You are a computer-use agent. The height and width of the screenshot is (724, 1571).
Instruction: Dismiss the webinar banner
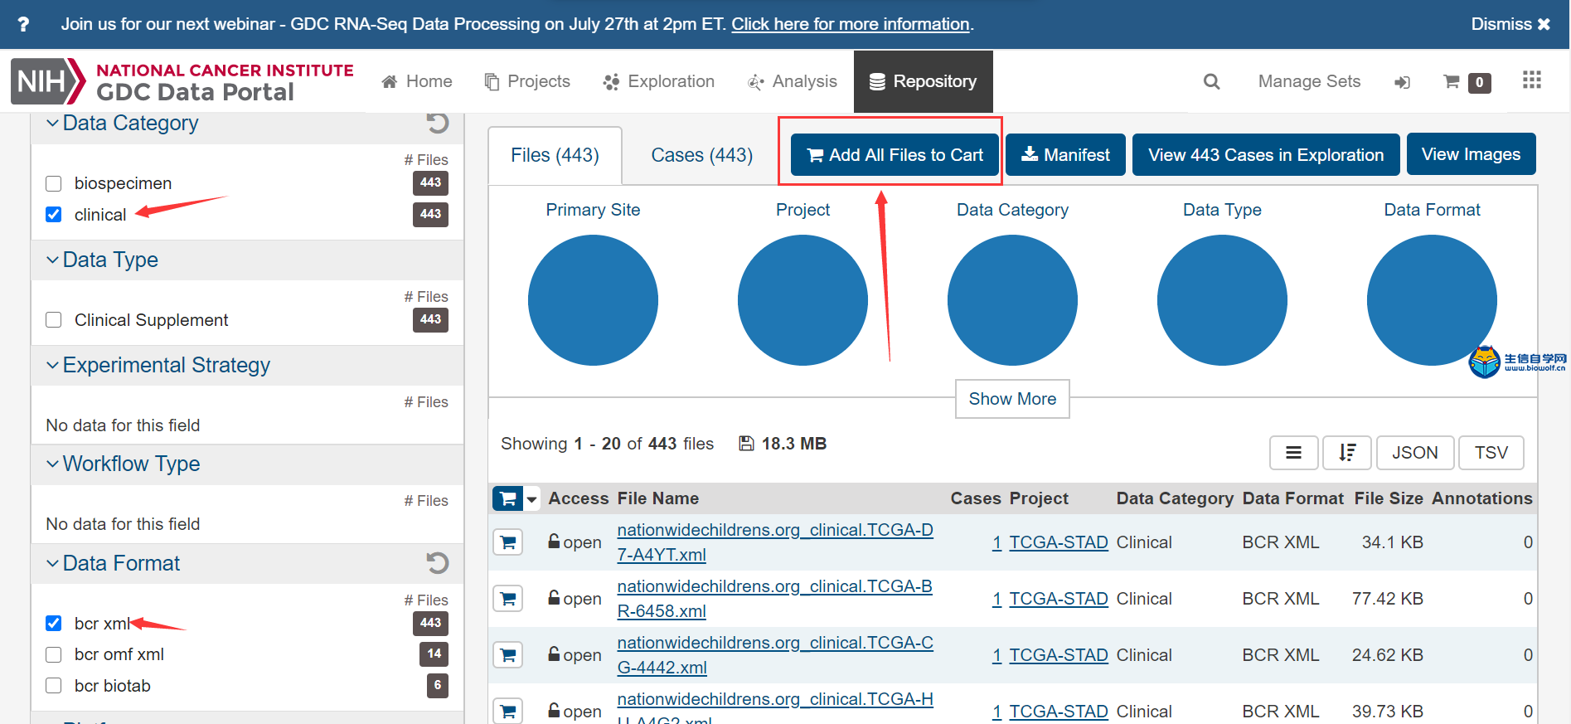[x=1510, y=24]
